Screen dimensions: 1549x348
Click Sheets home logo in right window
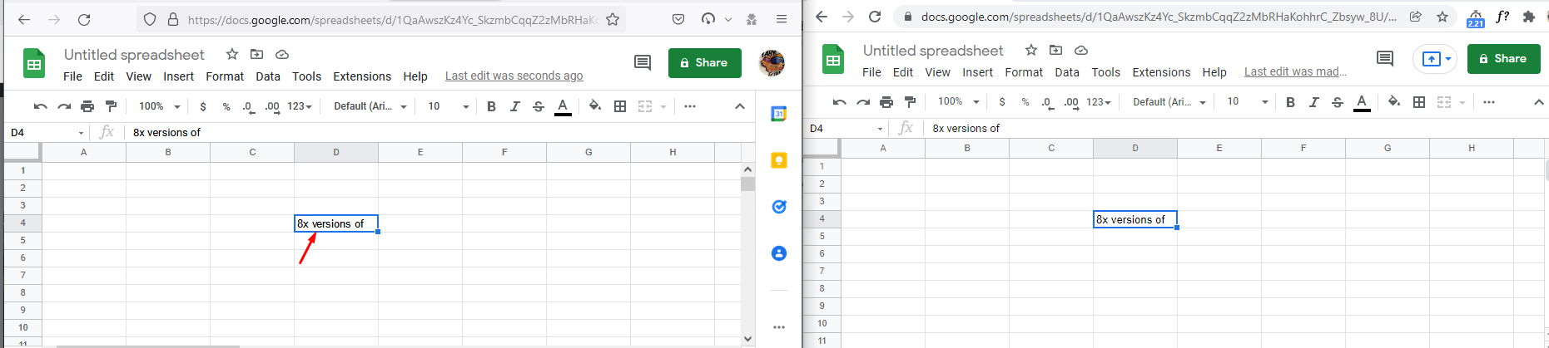(833, 59)
